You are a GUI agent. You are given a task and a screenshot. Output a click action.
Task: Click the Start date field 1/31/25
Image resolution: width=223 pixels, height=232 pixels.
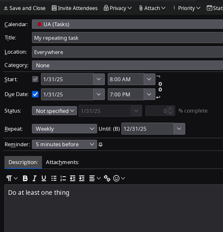67,79
